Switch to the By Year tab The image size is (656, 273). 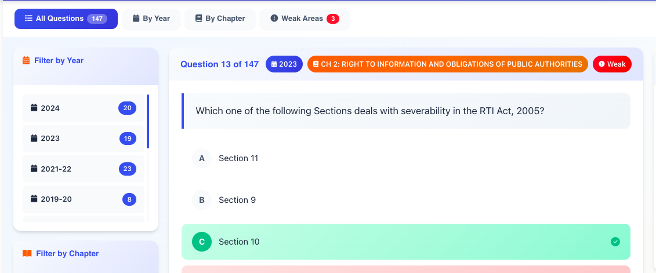click(x=151, y=19)
